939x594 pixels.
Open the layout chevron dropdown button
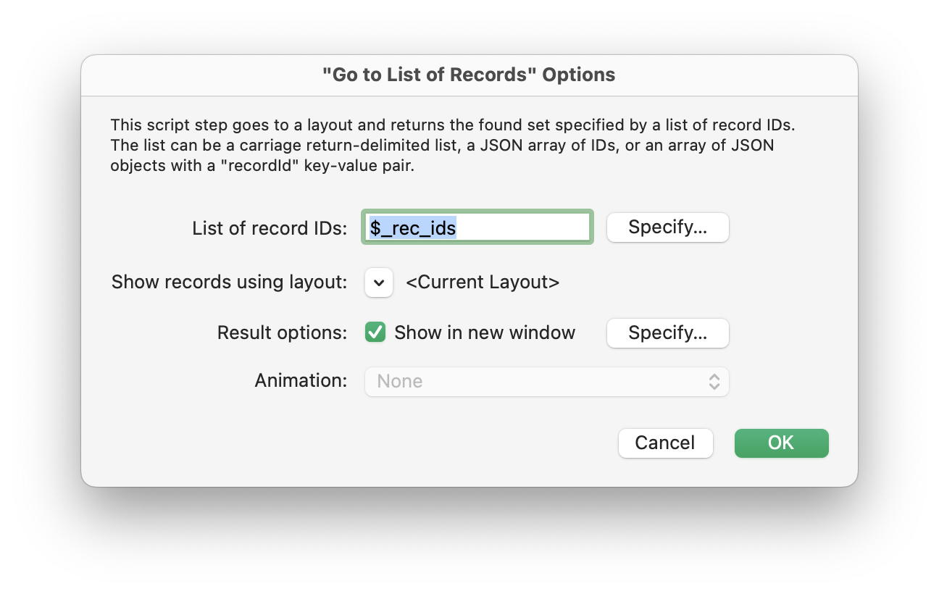[x=379, y=283]
